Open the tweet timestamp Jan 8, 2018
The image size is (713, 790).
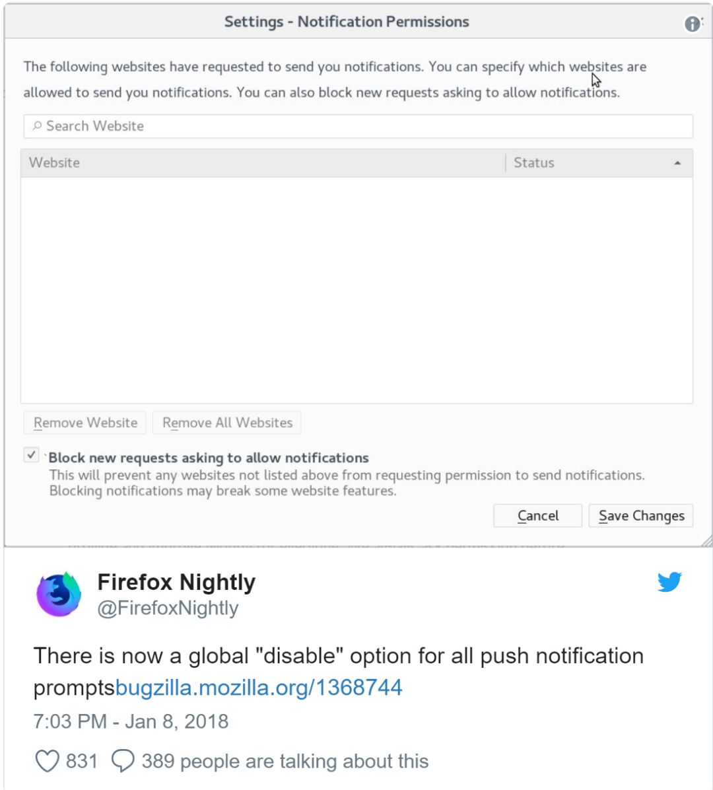point(131,721)
